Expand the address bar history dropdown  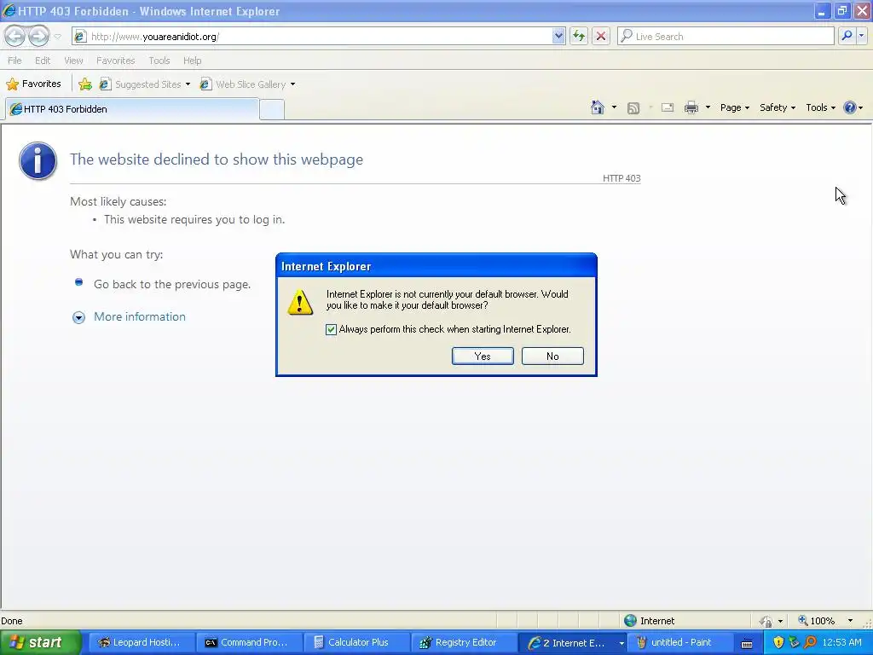click(x=559, y=36)
